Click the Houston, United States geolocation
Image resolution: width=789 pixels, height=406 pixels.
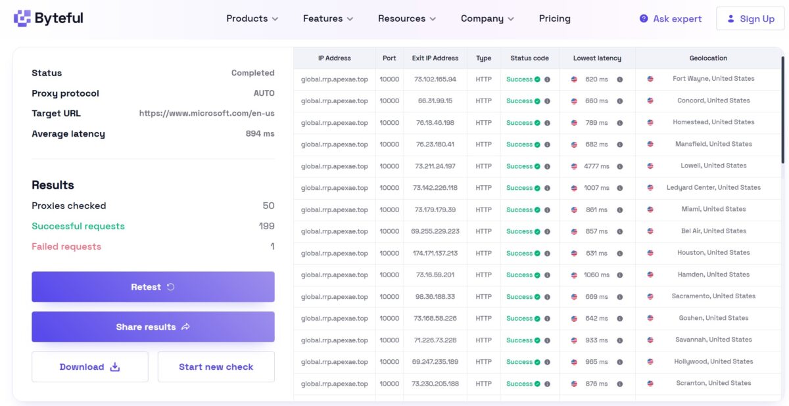tap(713, 252)
